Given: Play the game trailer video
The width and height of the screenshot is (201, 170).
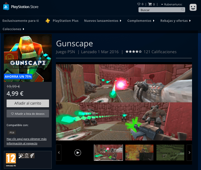Looking at the screenshot, I should coord(78,153).
